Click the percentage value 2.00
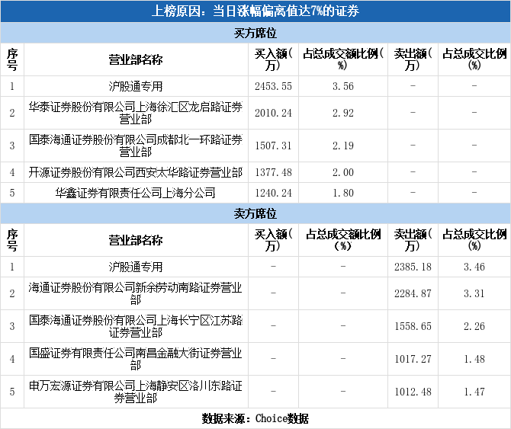Viewport: 511px width, 429px height. click(x=343, y=172)
